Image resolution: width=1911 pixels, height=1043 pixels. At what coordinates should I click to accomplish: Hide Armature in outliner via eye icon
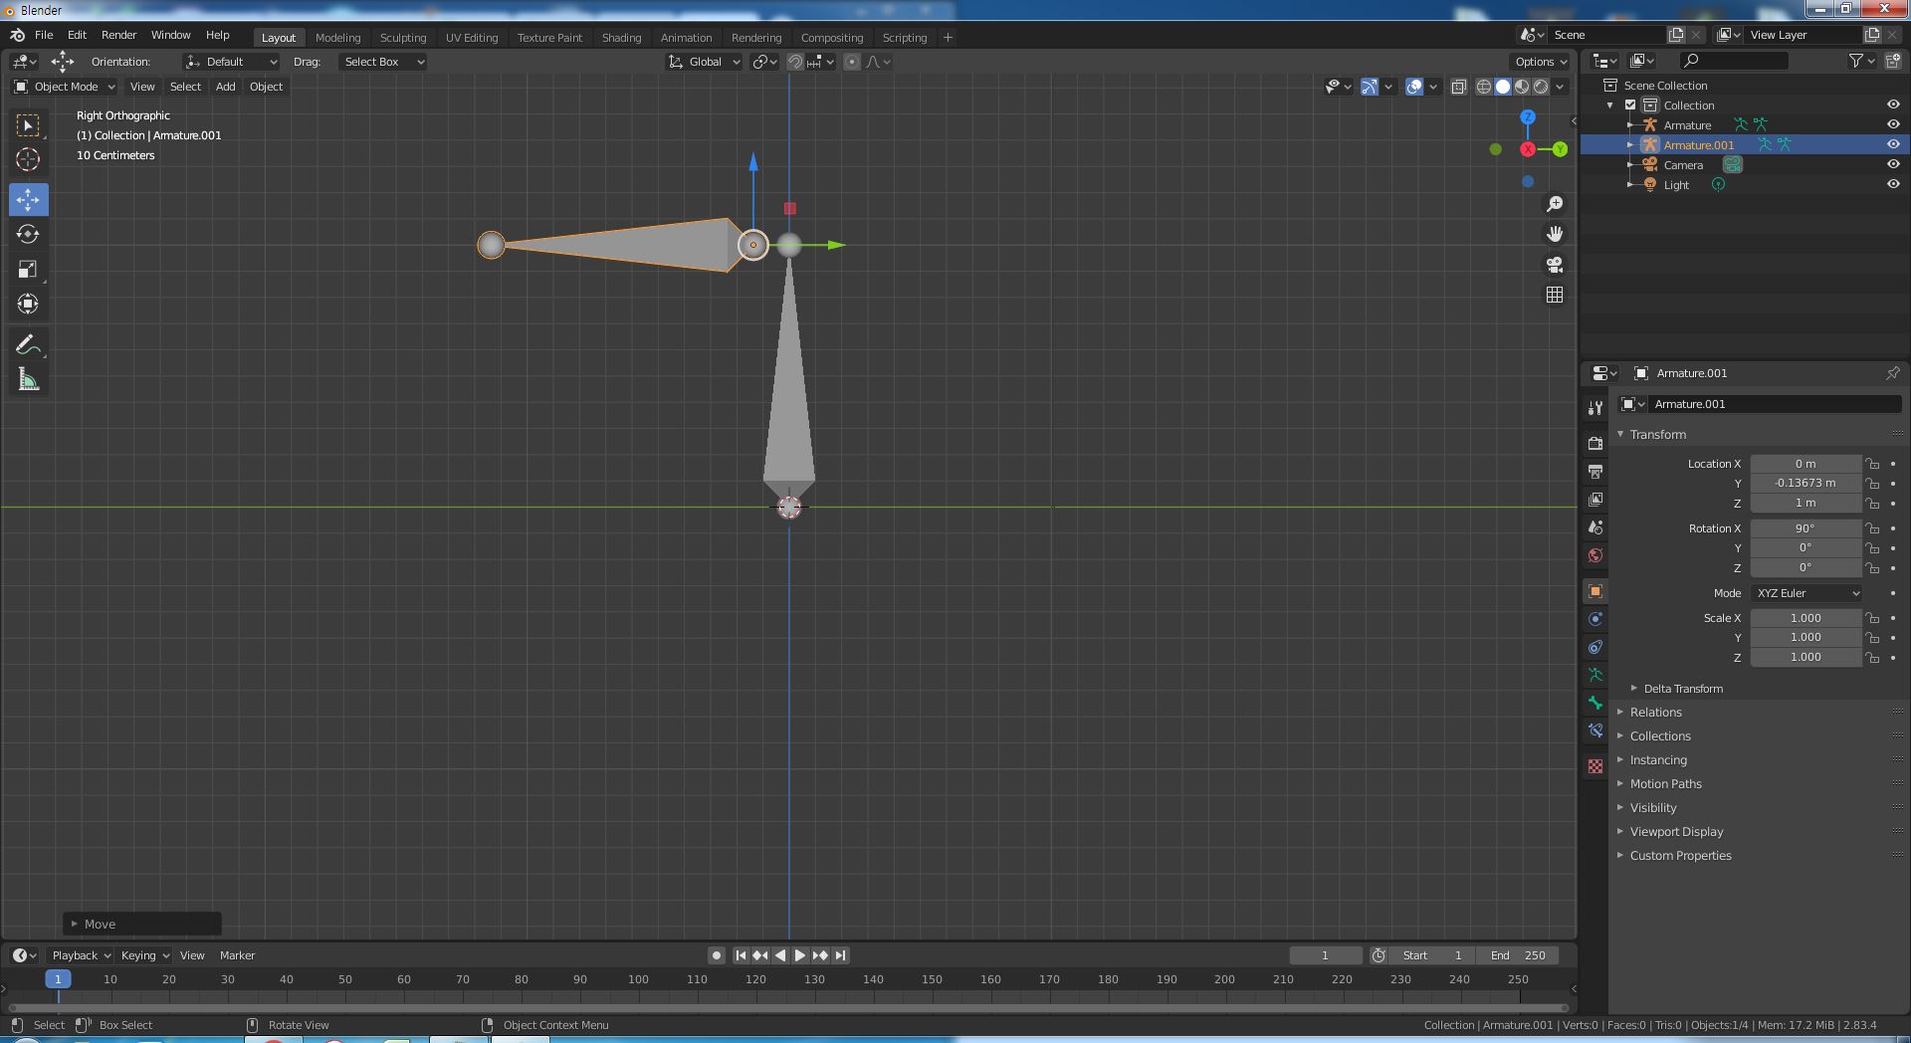coord(1893,124)
